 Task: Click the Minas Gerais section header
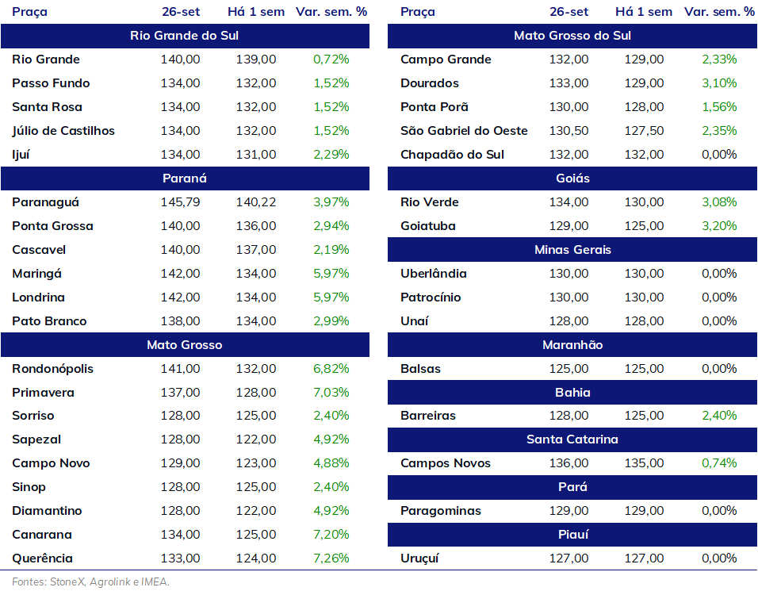[572, 250]
